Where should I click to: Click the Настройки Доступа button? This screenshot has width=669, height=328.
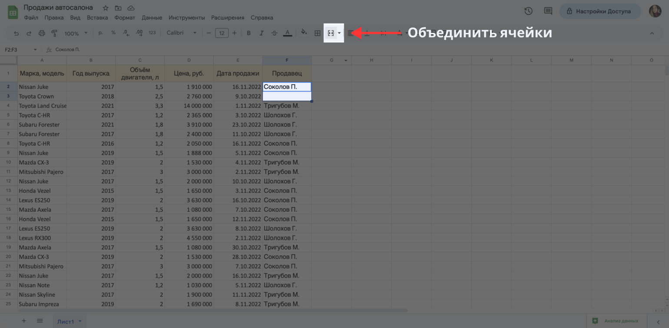coord(599,11)
